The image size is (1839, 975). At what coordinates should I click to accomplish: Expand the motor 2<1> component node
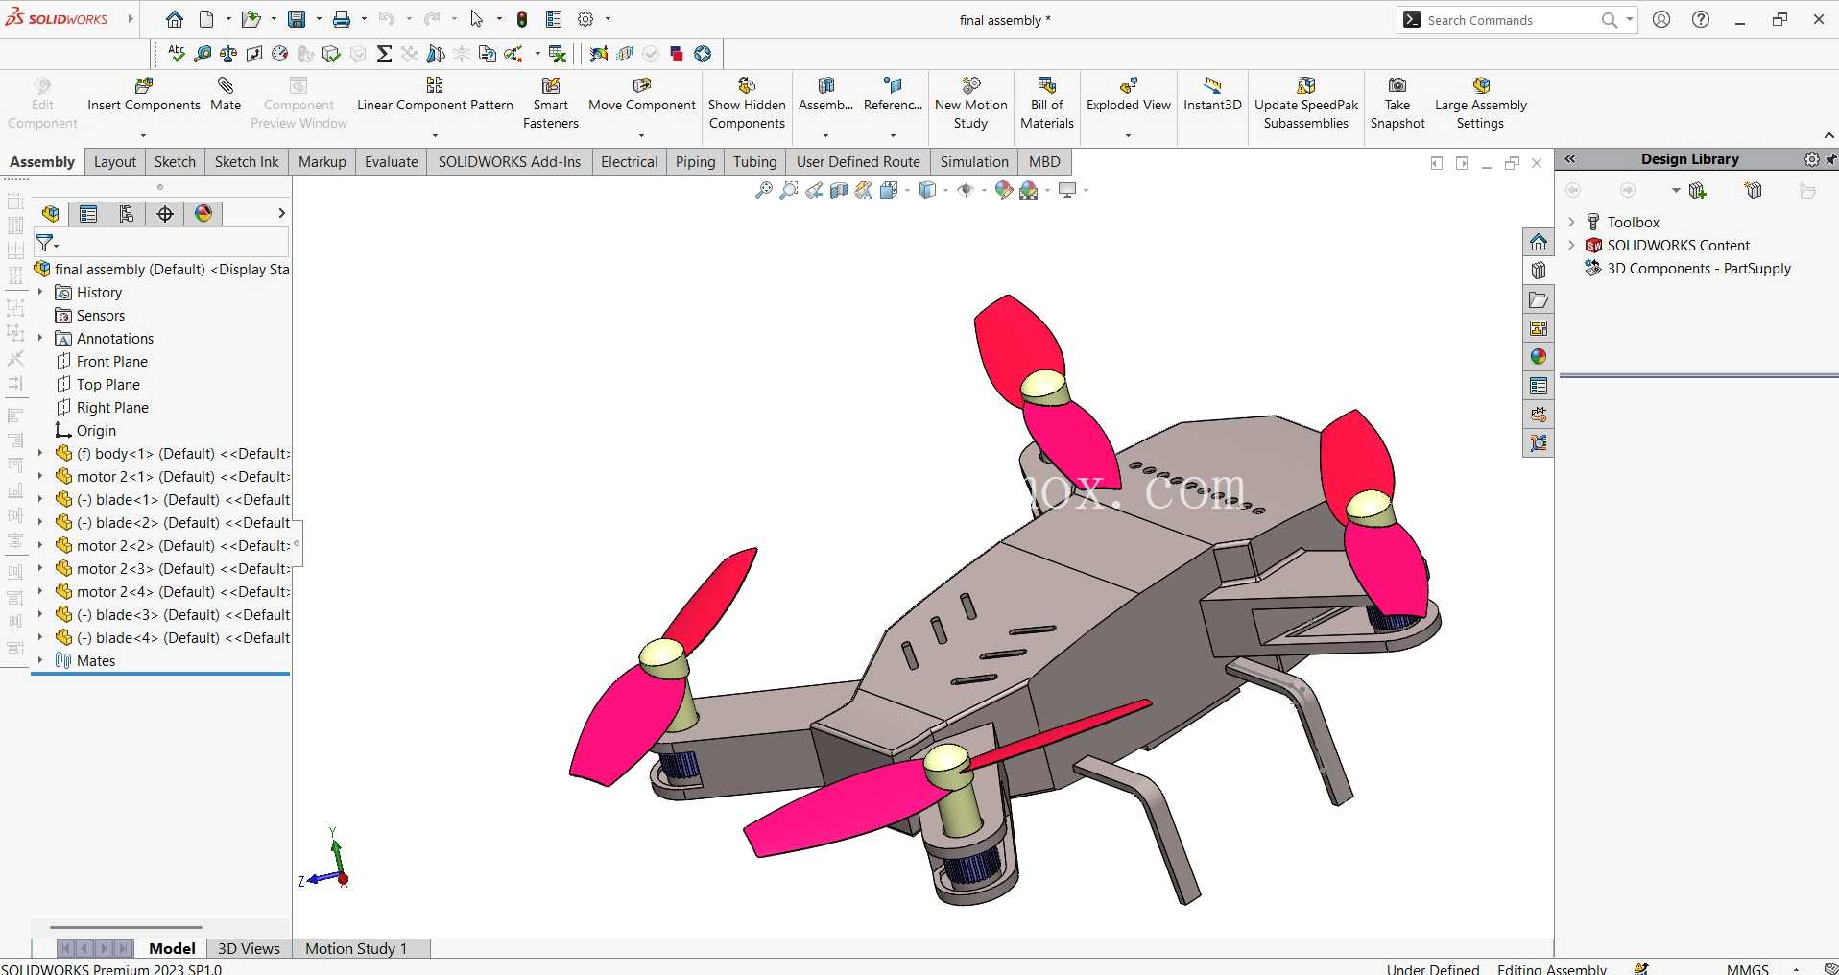click(x=40, y=476)
